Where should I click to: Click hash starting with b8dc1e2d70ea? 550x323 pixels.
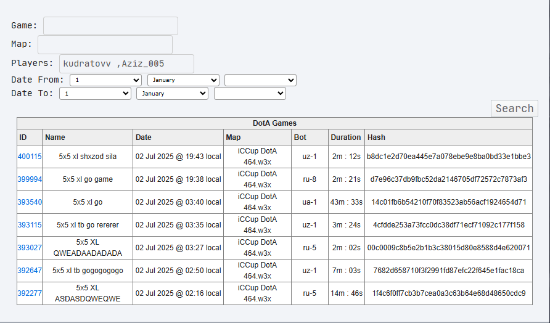(x=449, y=157)
